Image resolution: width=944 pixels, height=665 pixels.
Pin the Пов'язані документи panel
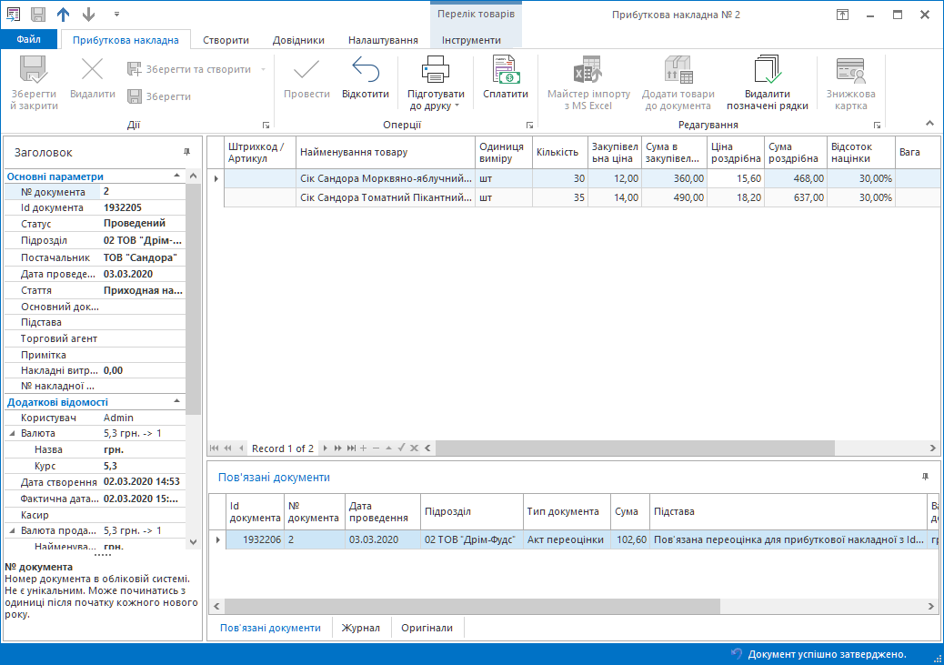tap(926, 477)
